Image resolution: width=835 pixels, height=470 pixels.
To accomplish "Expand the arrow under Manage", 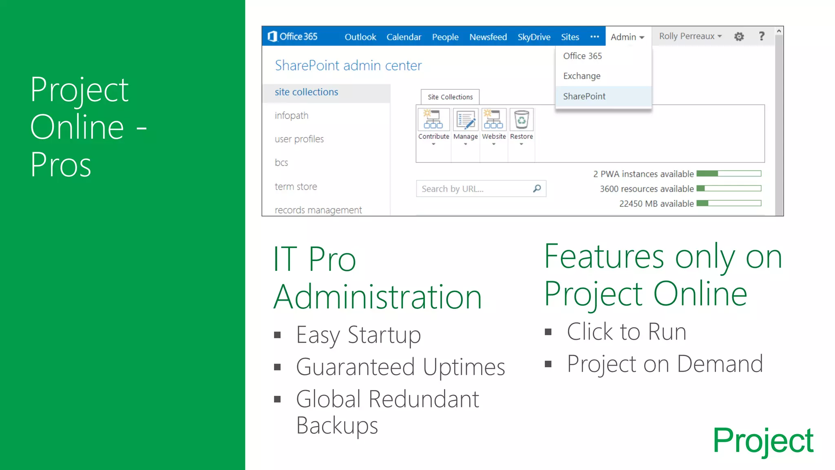I will click(x=465, y=144).
